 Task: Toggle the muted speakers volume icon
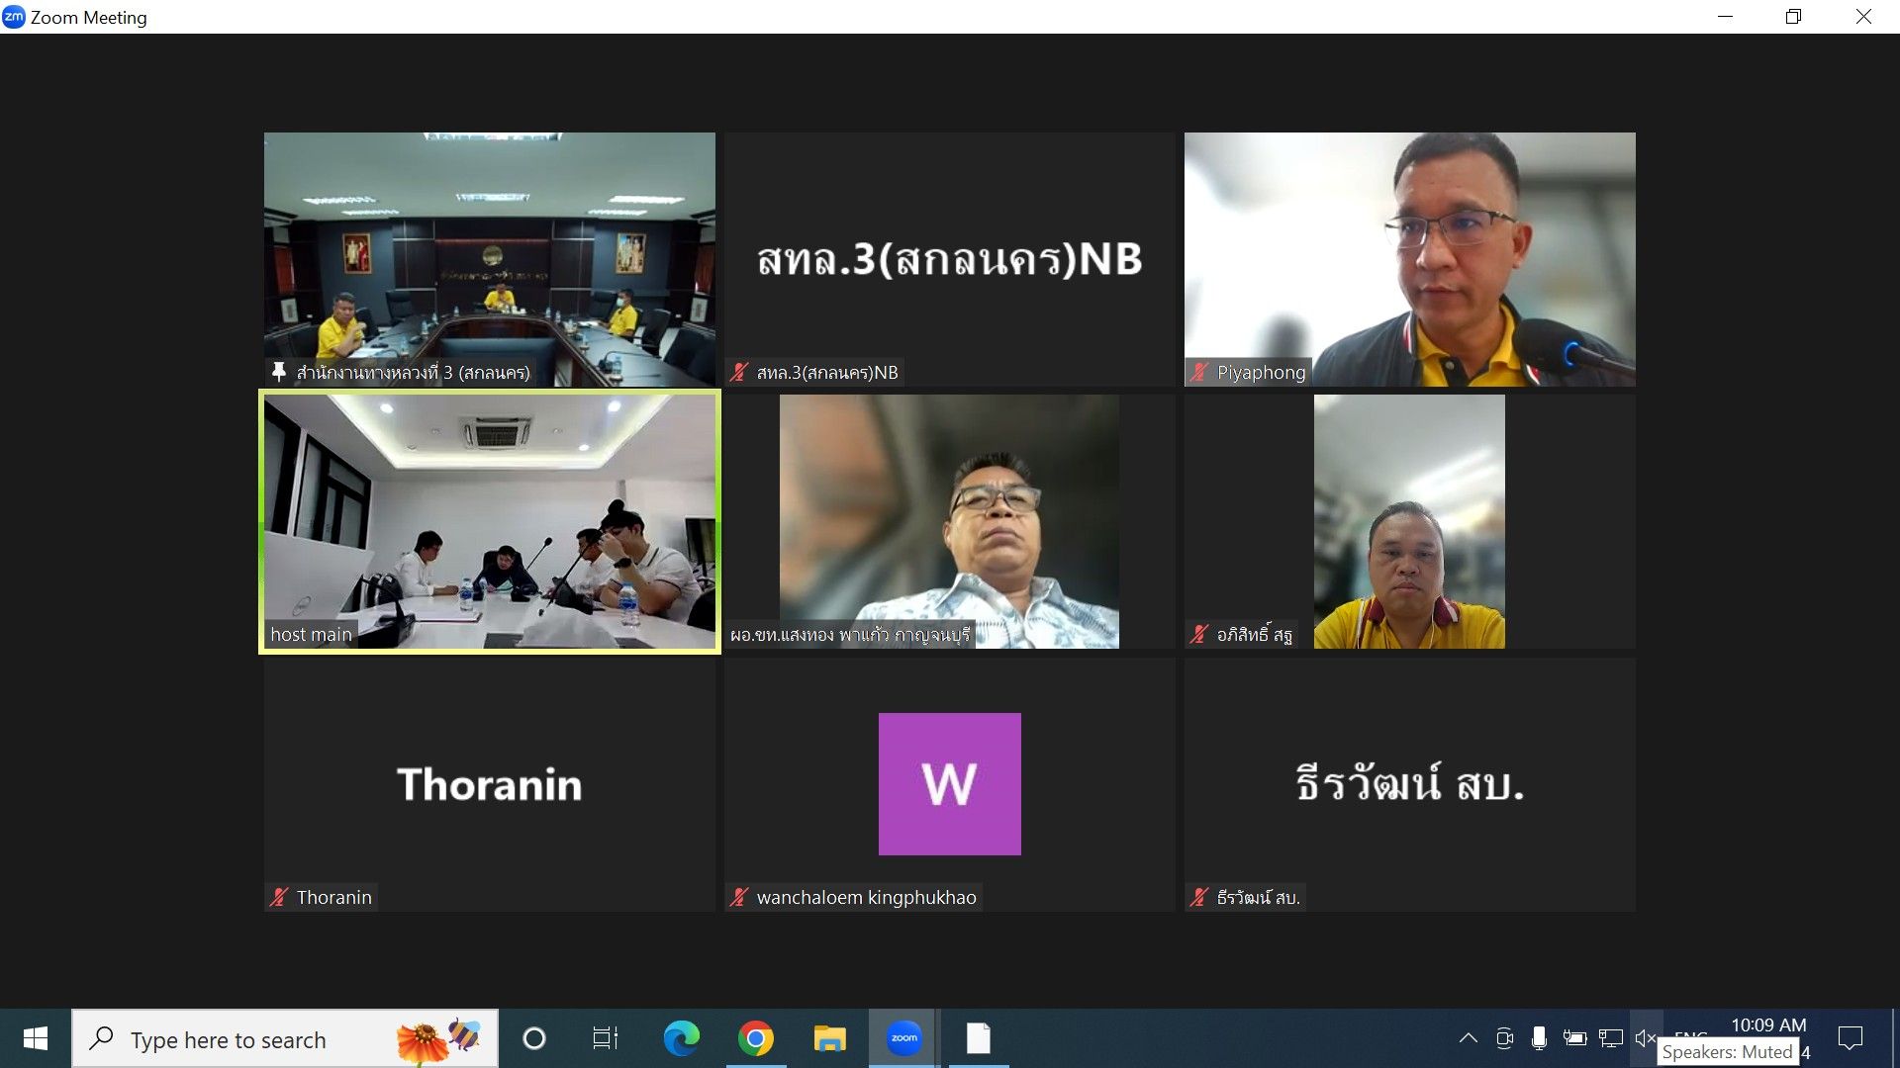tap(1645, 1037)
